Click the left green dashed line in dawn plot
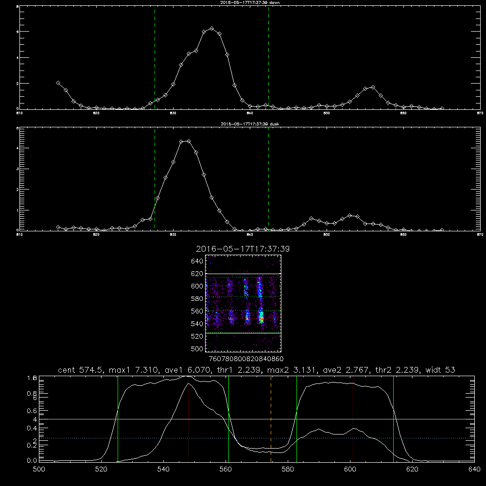Screen dimensions: 486x486 155,58
